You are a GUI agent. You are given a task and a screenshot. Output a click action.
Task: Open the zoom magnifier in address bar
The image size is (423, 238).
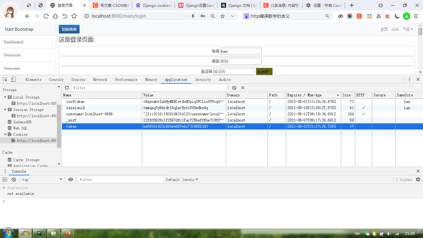click(x=213, y=16)
